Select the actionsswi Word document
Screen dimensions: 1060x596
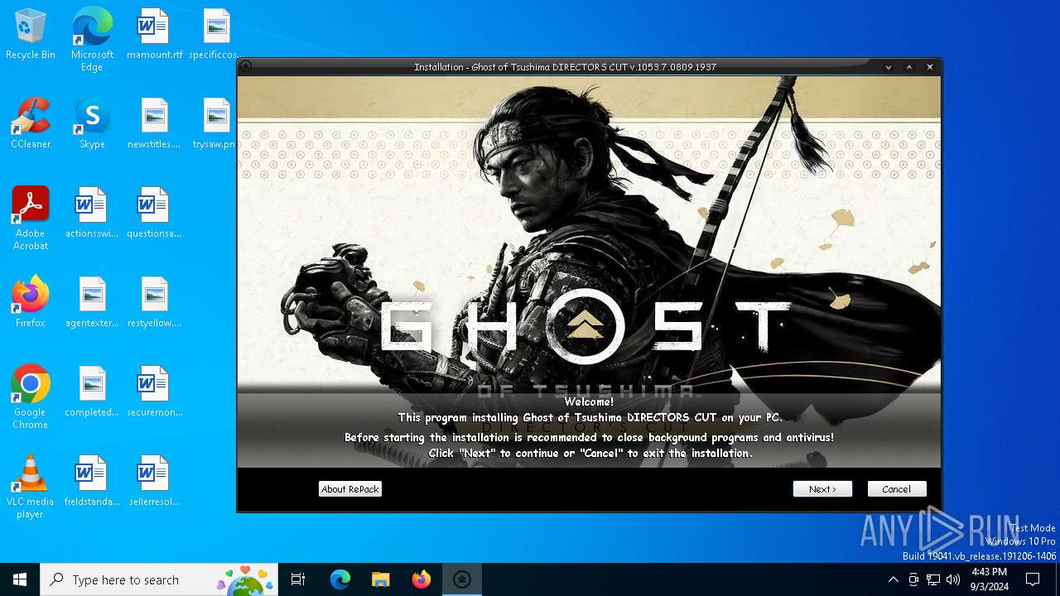click(x=92, y=214)
